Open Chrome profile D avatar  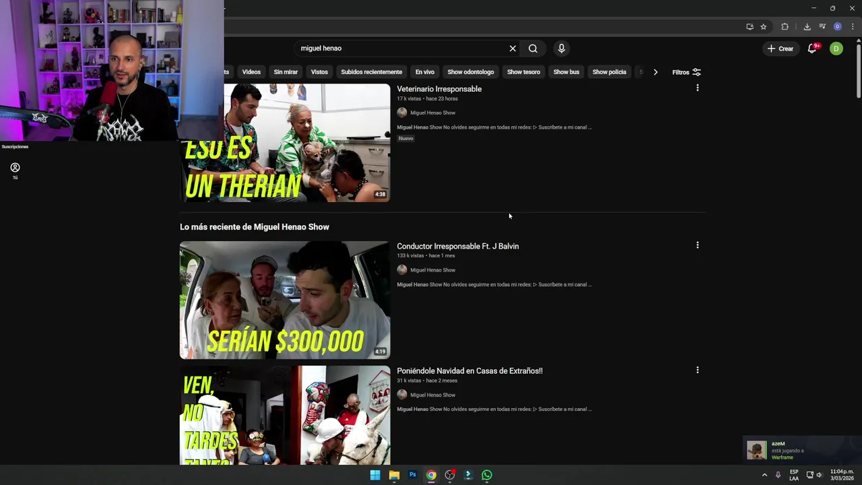tap(837, 27)
